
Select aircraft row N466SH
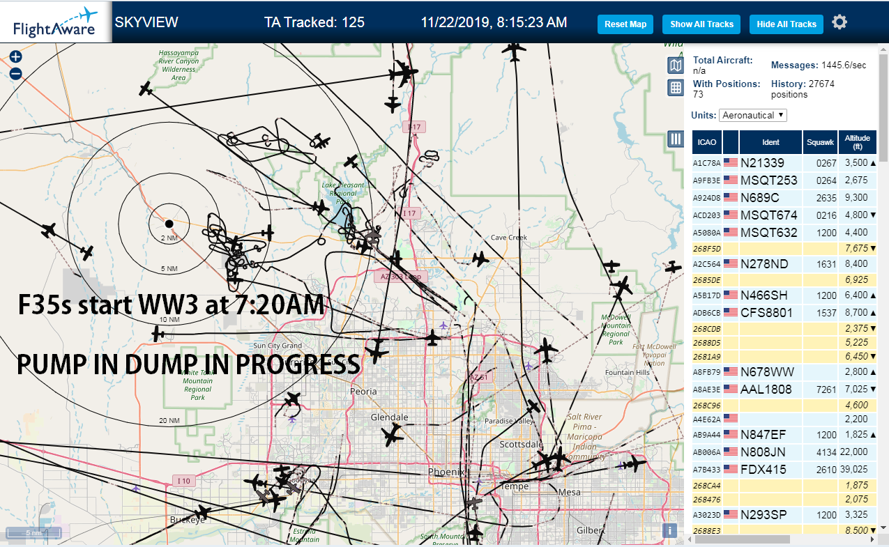pyautogui.click(x=785, y=295)
